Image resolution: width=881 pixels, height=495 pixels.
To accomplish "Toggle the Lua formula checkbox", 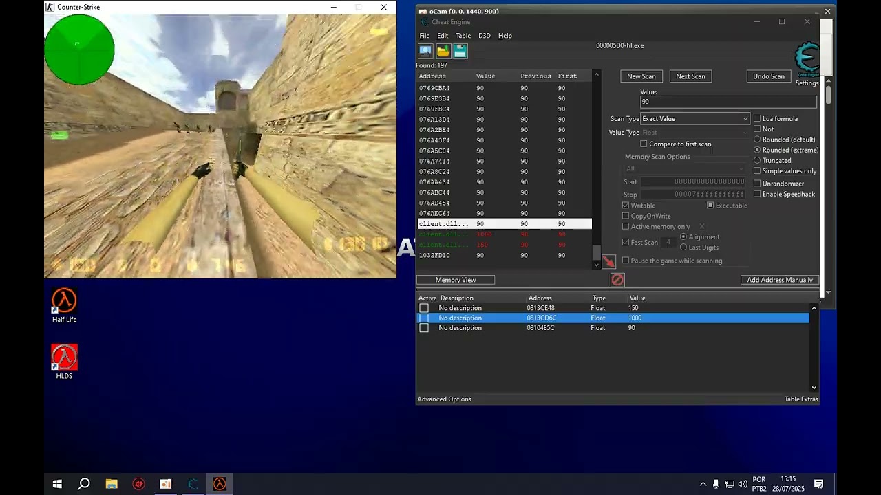I will [x=757, y=118].
